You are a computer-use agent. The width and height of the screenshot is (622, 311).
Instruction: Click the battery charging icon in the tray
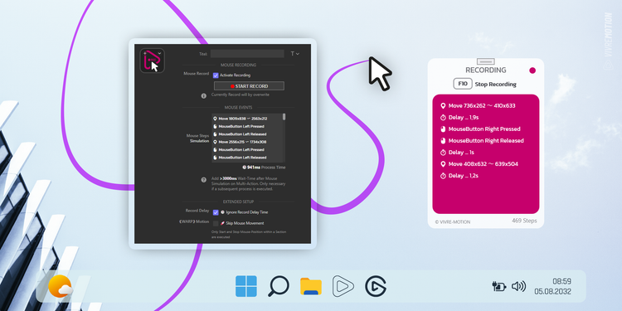[499, 286]
